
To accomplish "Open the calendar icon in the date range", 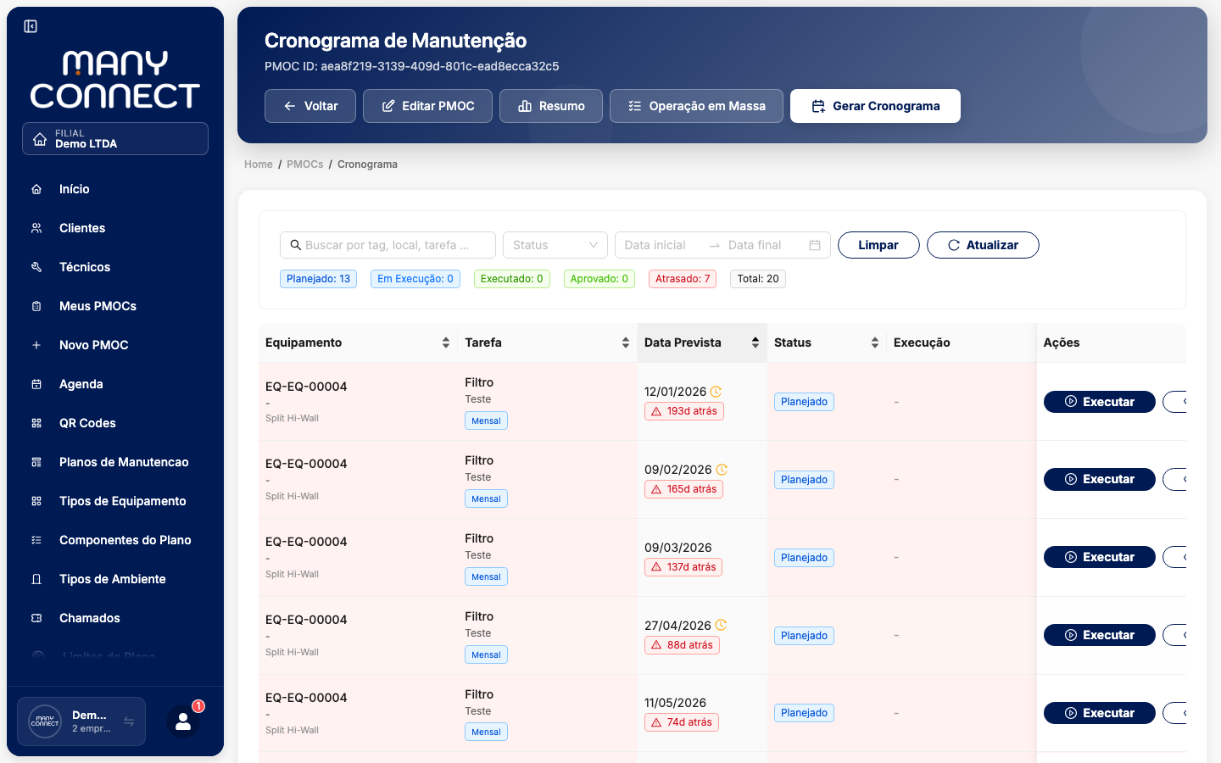I will tap(815, 245).
